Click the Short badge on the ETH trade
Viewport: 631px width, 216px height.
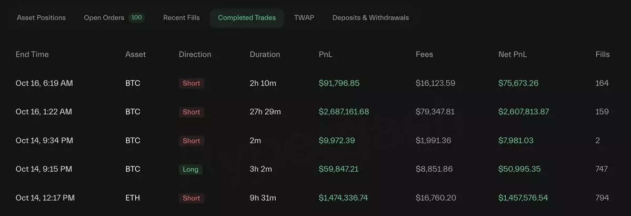click(x=191, y=198)
